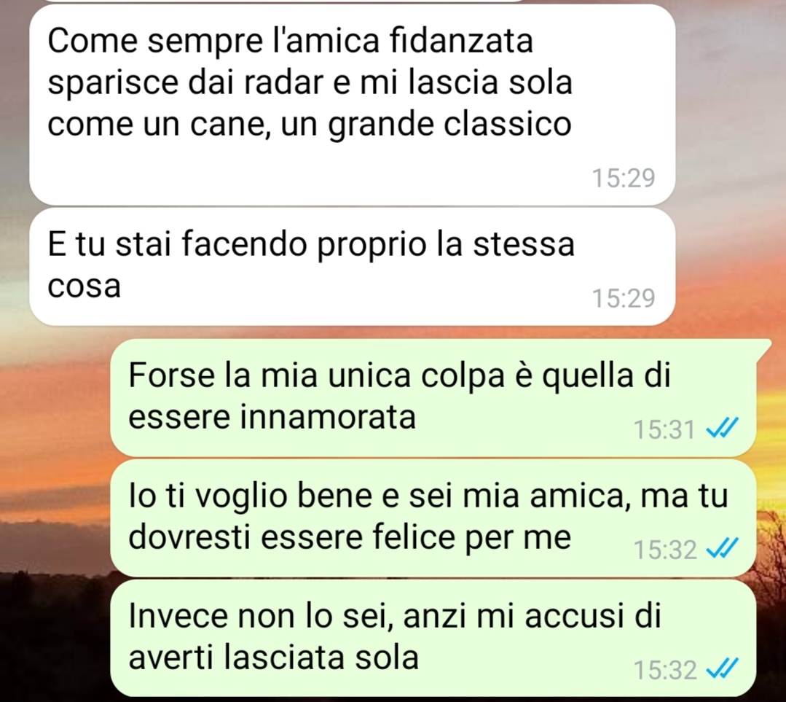The image size is (786, 702).
Task: Click the 15:32 timestamp after "lasciata sola"
Action: pyautogui.click(x=664, y=670)
